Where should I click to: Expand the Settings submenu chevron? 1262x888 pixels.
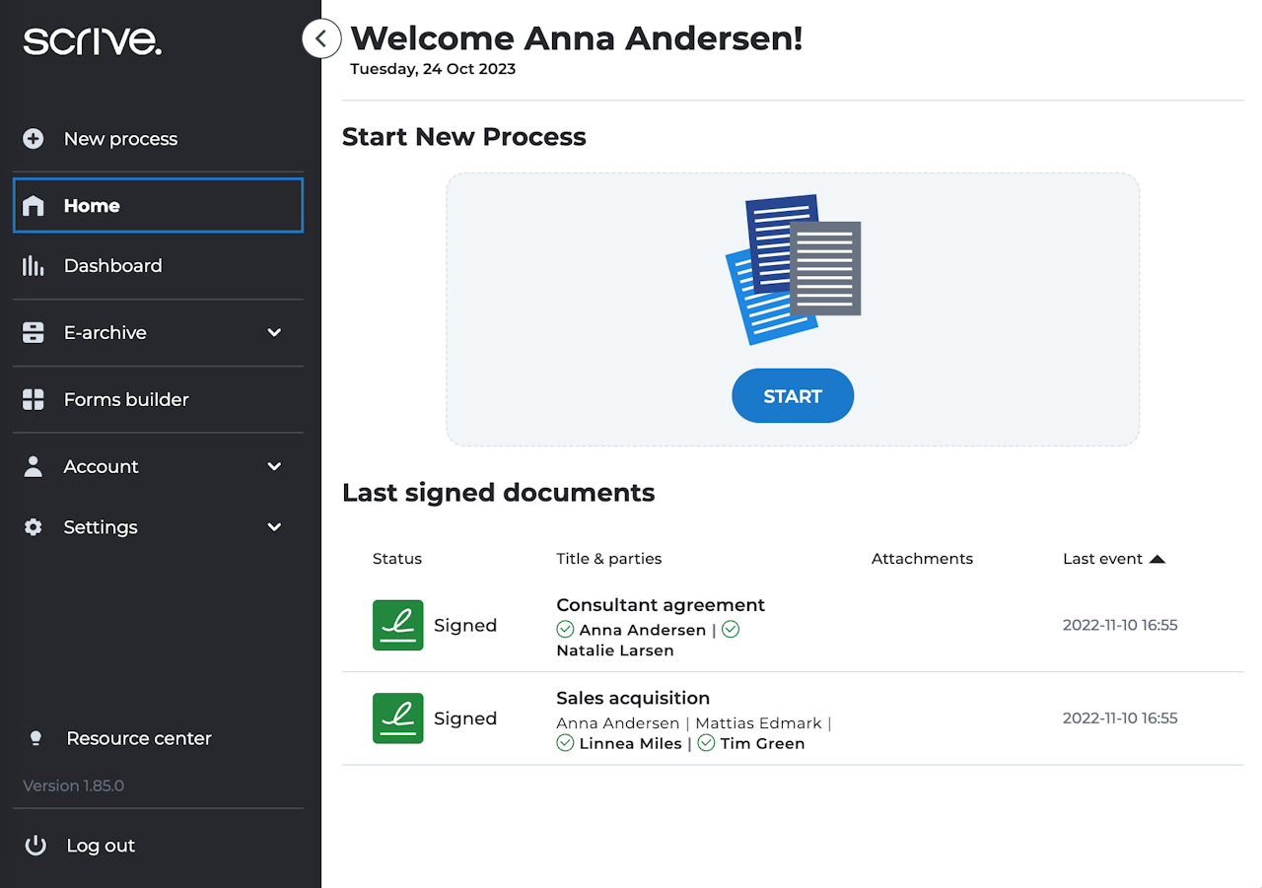click(274, 527)
